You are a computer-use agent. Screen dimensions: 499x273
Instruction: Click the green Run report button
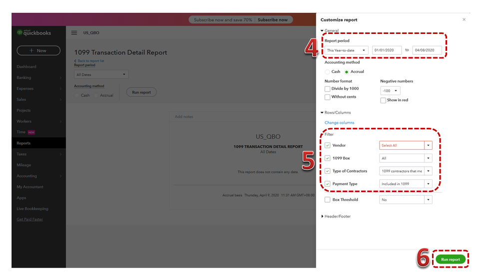[x=451, y=260]
